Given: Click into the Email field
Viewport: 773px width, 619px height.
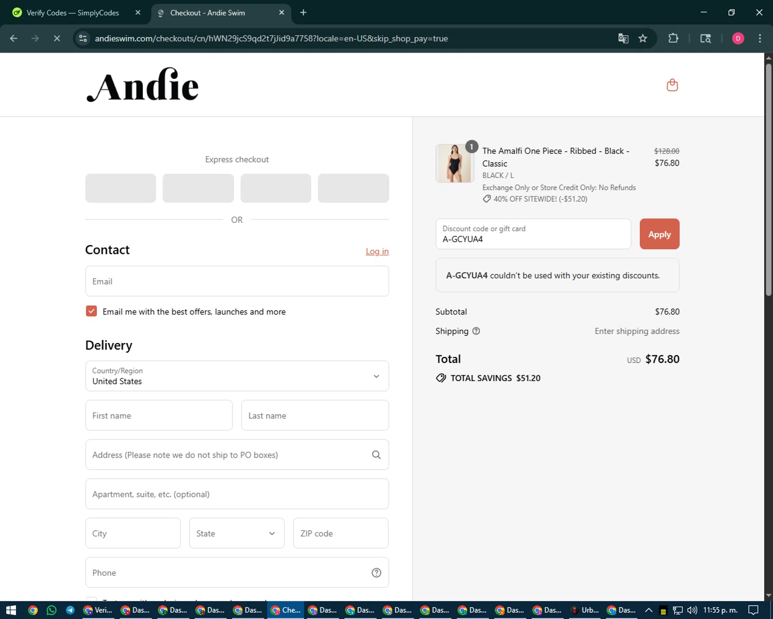Looking at the screenshot, I should 237,281.
